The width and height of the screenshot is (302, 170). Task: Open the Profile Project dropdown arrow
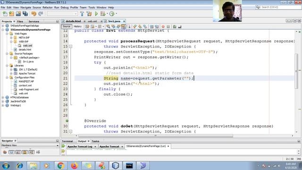[x=116, y=14]
